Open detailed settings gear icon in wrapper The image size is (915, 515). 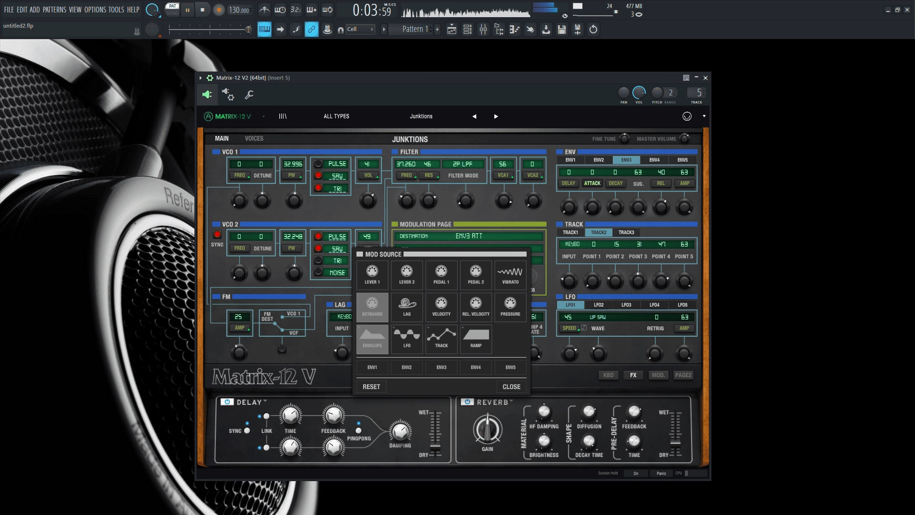click(228, 95)
